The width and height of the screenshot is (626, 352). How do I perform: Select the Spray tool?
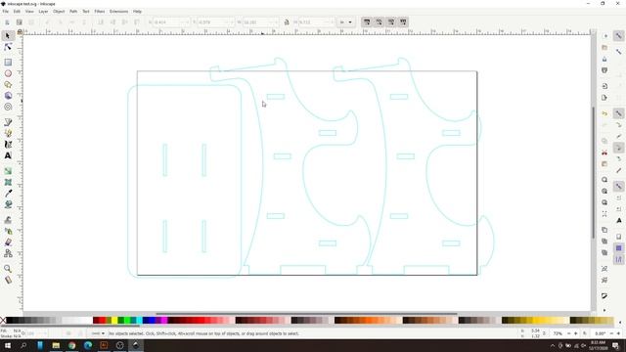(x=8, y=231)
